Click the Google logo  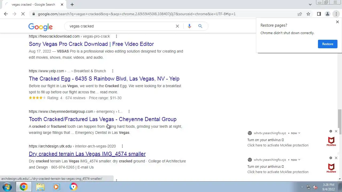coord(40,26)
